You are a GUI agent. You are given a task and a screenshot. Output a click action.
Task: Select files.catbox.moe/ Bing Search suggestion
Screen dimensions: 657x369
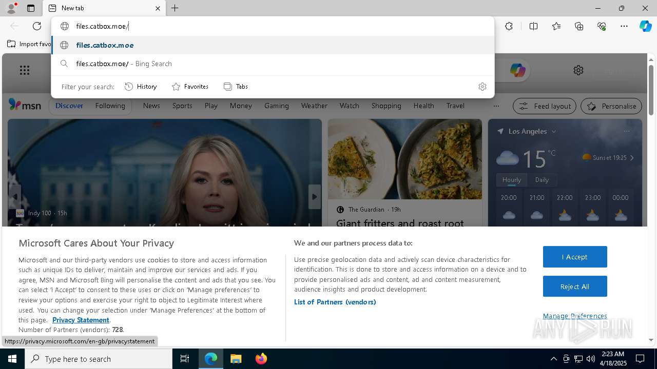click(273, 64)
